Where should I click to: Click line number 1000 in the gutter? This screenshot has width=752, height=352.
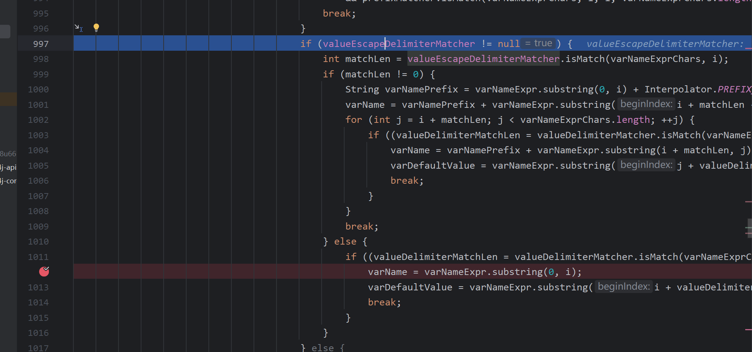[x=38, y=89]
